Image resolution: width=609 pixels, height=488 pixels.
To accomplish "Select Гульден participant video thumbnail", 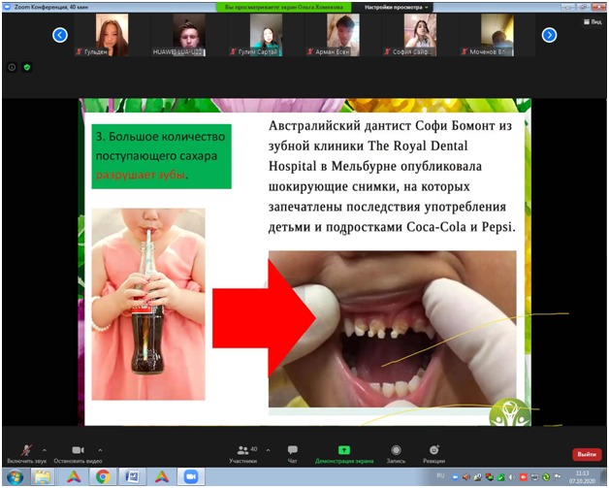I will 111,37.
